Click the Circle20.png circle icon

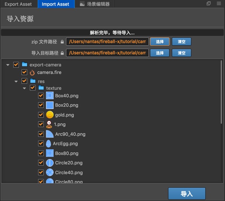click(50, 163)
